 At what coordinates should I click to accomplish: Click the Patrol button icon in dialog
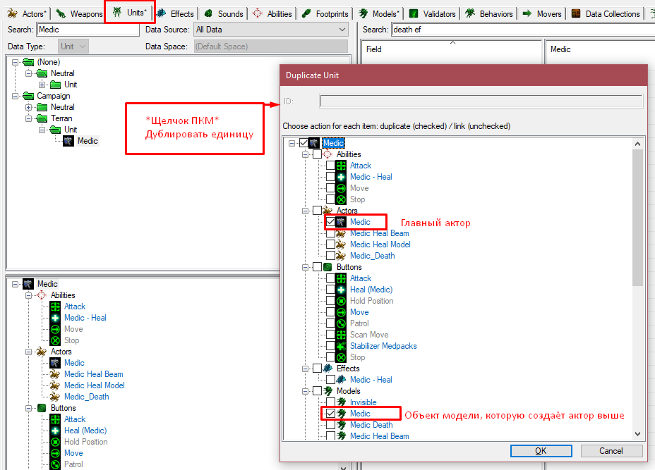coord(342,323)
